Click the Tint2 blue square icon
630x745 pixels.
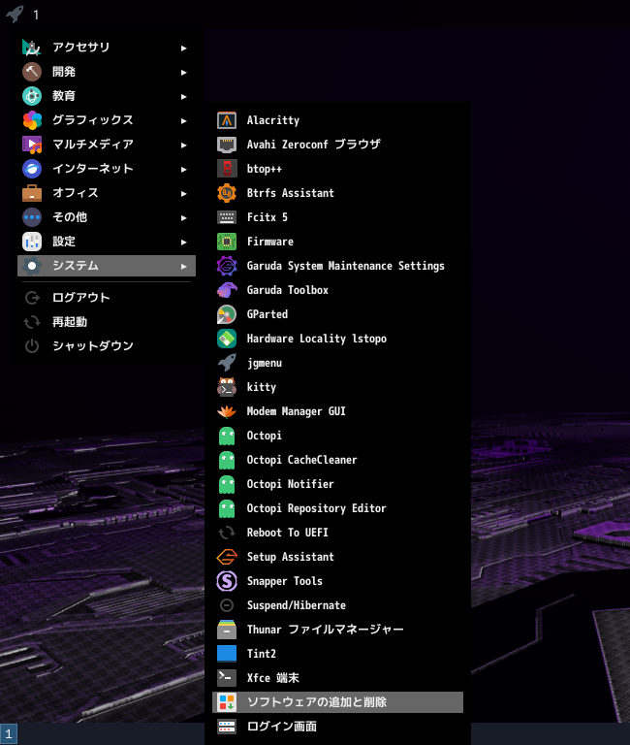click(227, 653)
